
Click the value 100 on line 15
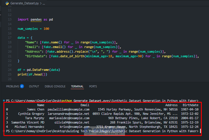click(46, 29)
